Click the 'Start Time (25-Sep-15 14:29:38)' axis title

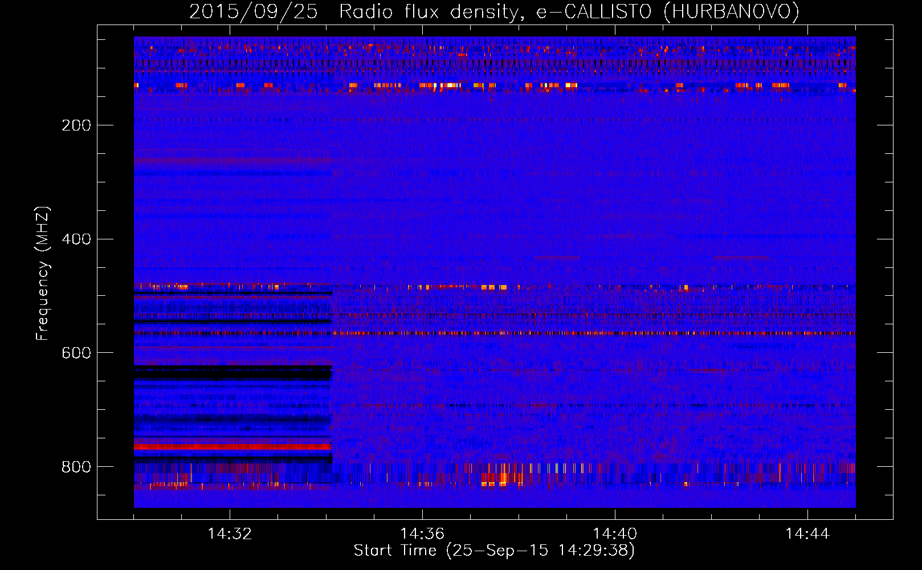click(494, 551)
